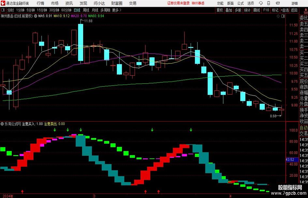Open the 问小达 menu
The height and width of the screenshot is (198, 308).
(99, 3)
